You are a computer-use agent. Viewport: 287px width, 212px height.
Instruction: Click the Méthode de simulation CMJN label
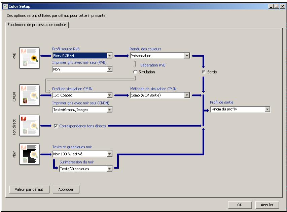coord(153,89)
